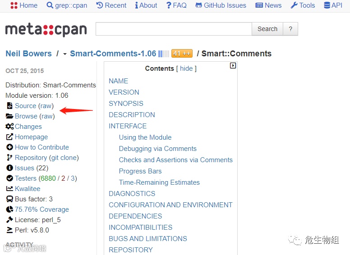Image resolution: width=350 pixels, height=255 pixels.
Task: Jump to Using the Module section
Action: pyautogui.click(x=145, y=137)
